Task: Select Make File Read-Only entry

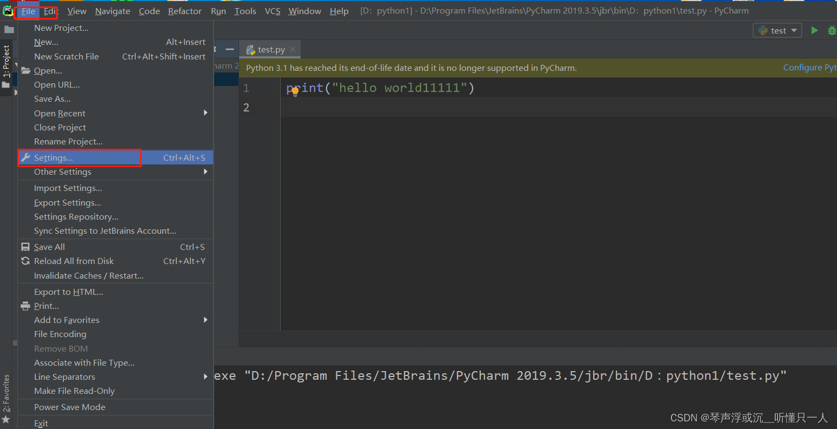Action: [116, 391]
